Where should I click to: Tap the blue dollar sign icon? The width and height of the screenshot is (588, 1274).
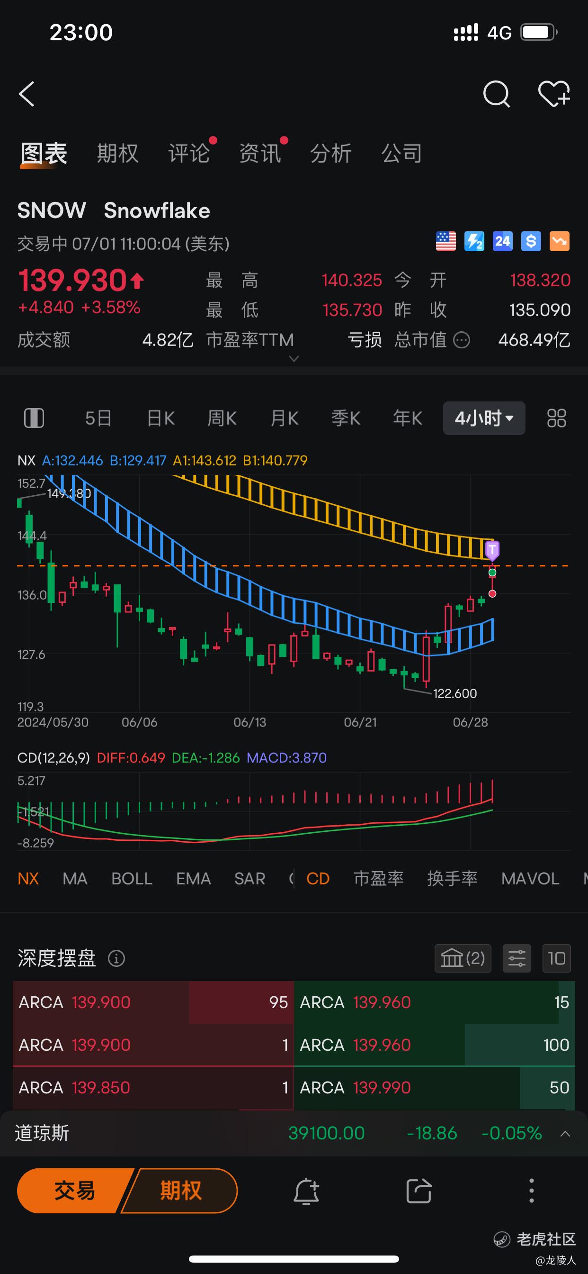coord(531,241)
